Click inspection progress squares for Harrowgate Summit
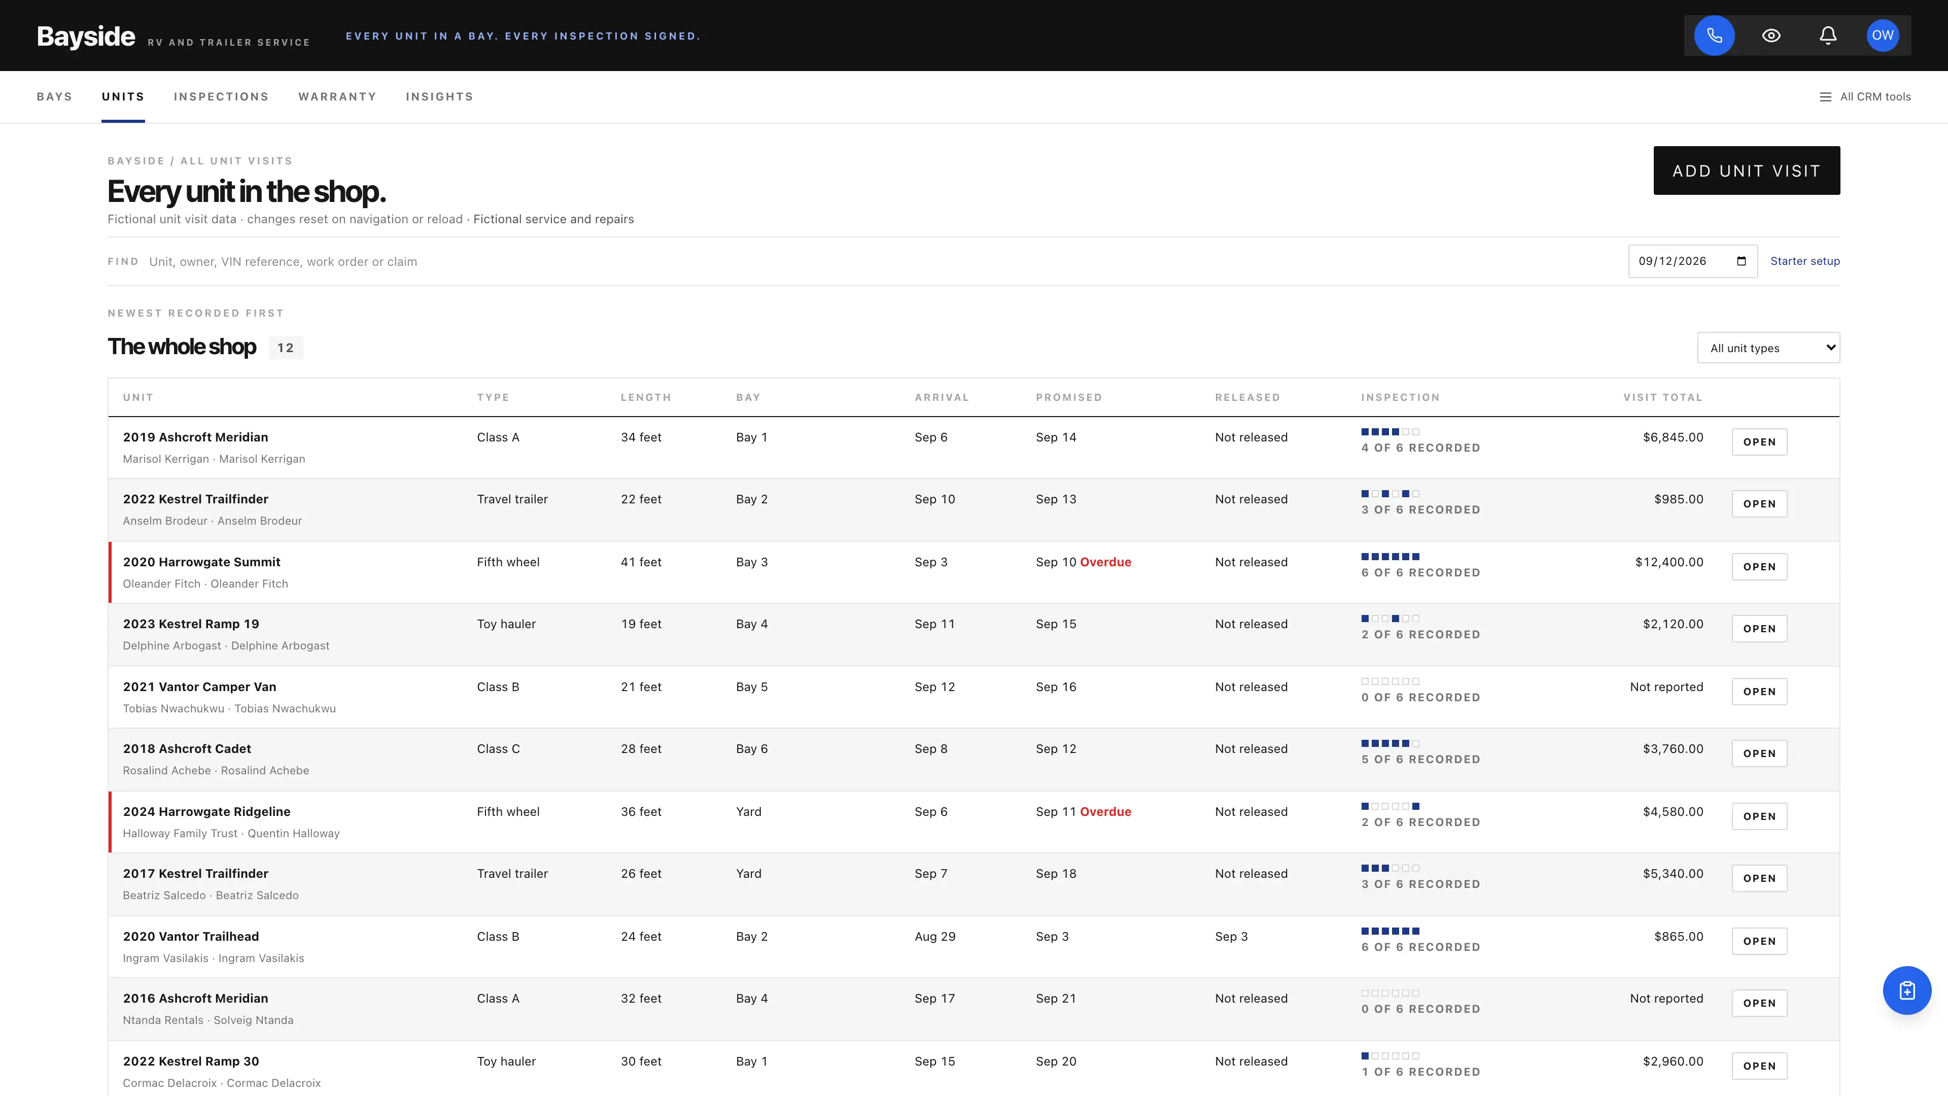 coord(1390,557)
